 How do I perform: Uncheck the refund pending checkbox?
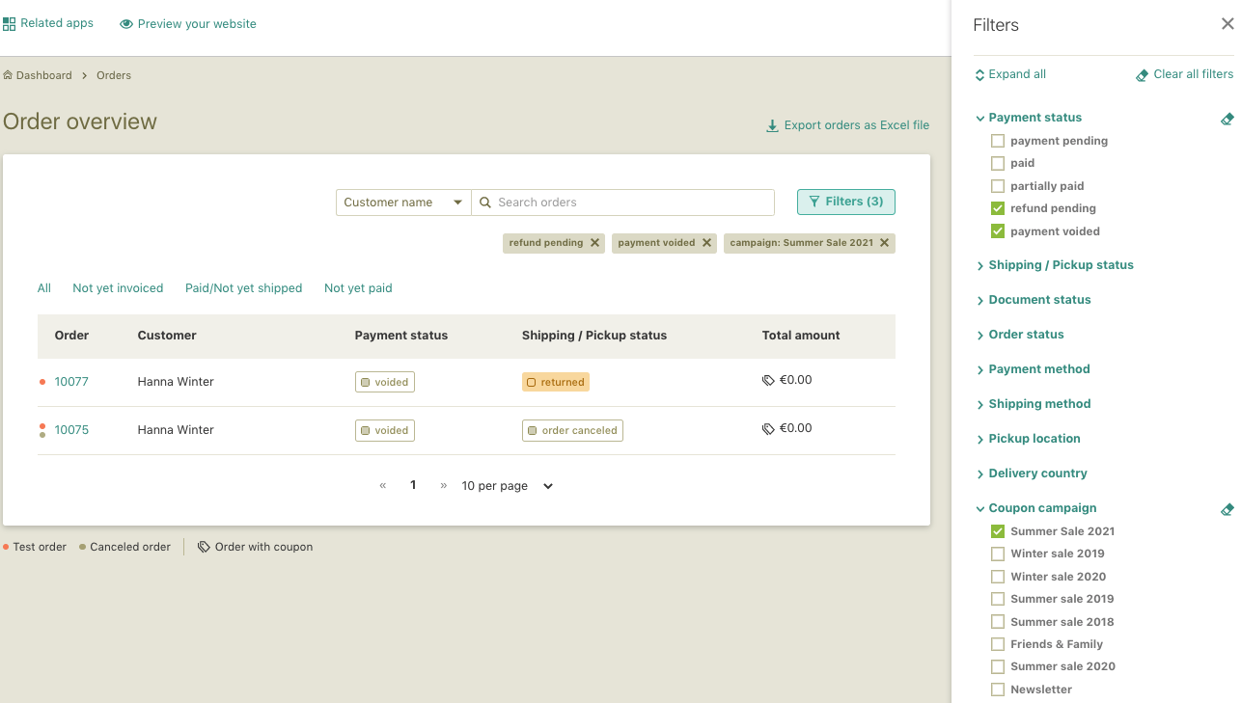point(998,208)
